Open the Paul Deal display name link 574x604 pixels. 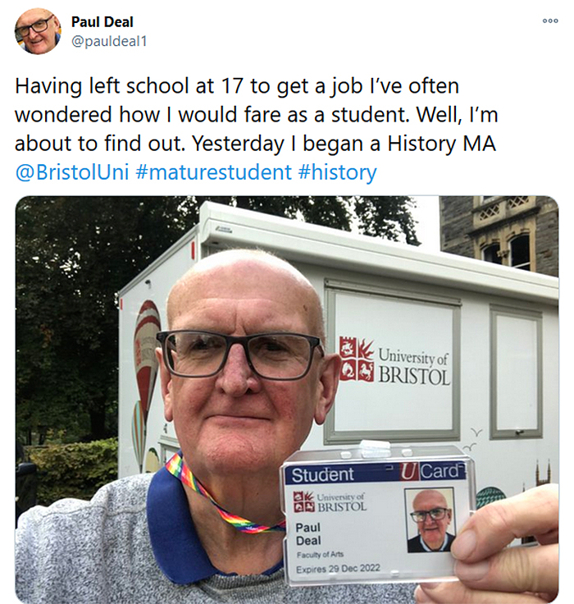(x=102, y=22)
